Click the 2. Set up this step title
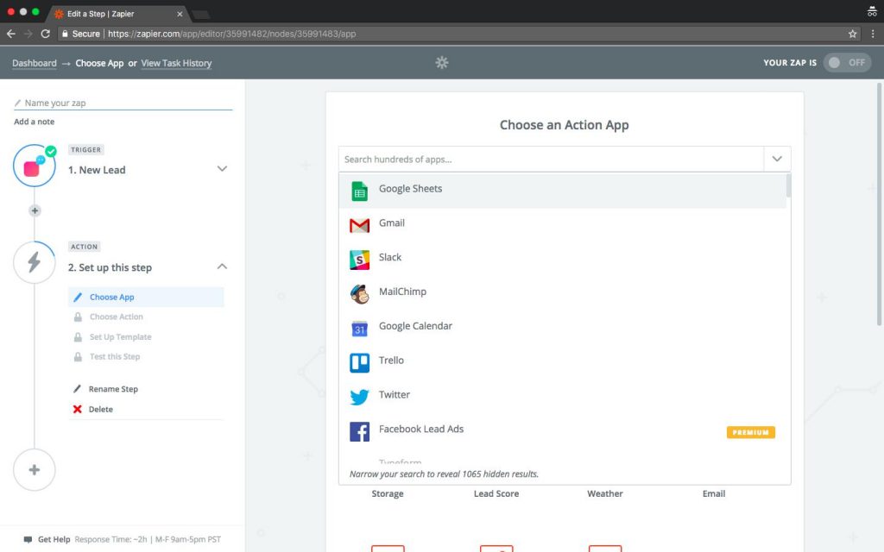The image size is (884, 552). click(x=110, y=267)
